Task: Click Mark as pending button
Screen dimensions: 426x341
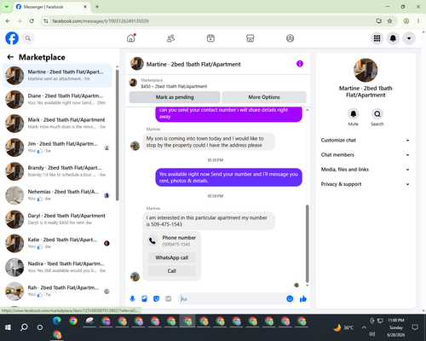Action: 175,97
